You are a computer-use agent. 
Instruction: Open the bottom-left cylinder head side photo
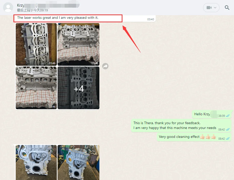[36, 88]
